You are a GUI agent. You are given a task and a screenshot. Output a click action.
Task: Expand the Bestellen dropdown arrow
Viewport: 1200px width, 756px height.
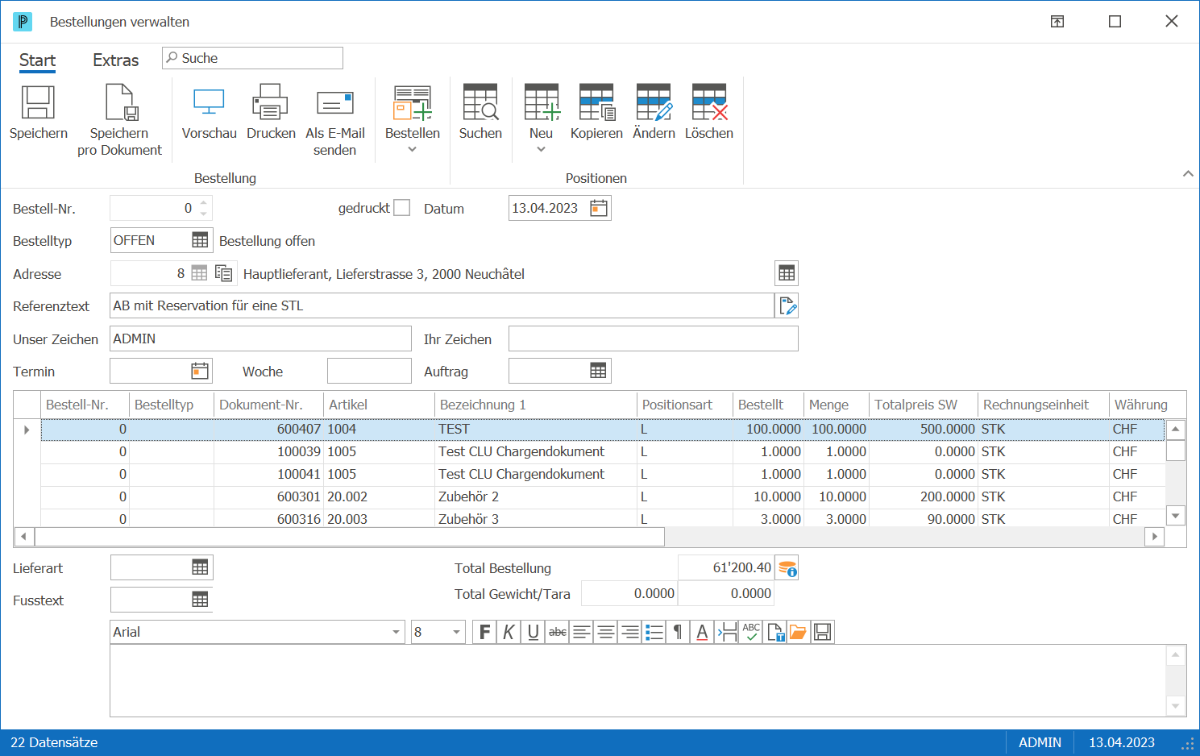(x=412, y=149)
